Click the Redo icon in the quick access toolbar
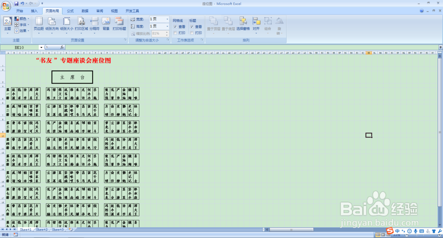 pyautogui.click(x=31, y=4)
